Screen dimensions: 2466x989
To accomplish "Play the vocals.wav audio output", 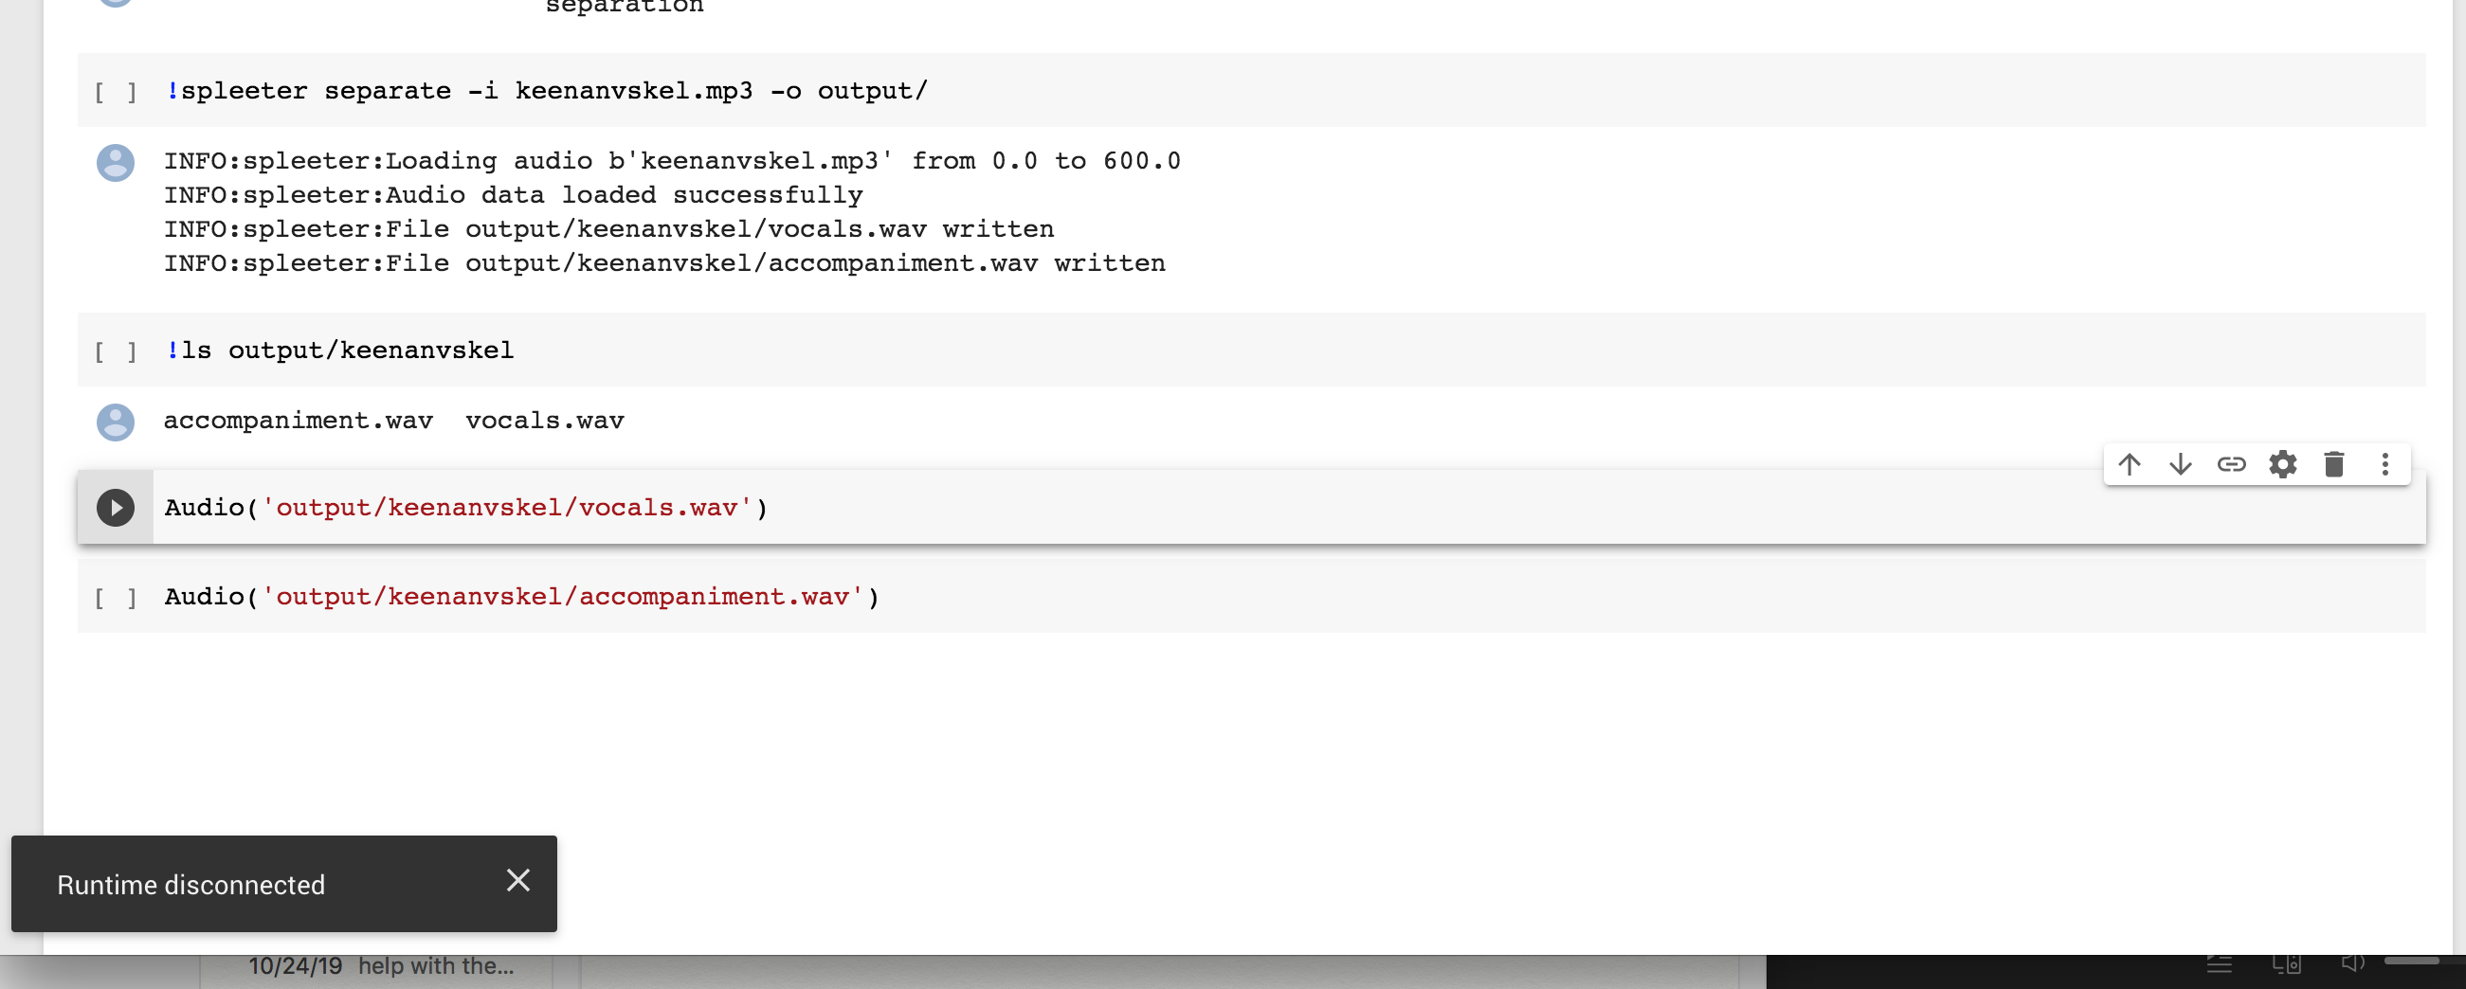I will (x=116, y=507).
